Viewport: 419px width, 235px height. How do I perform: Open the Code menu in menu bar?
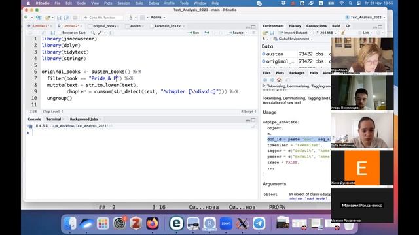coord(81,3)
